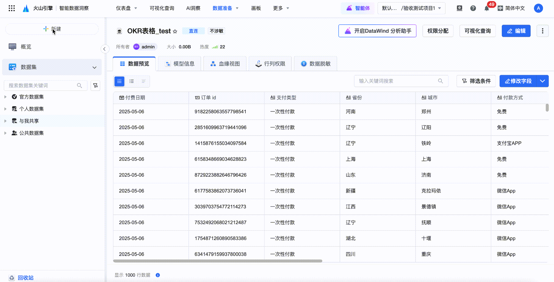Expand the 个人数据集 tree node
This screenshot has height=282, width=554.
tap(5, 109)
